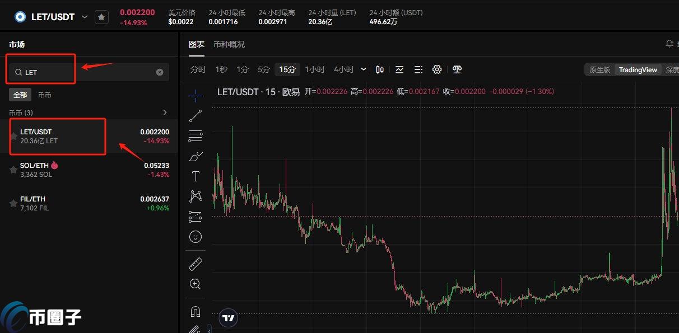
Task: Open chart settings gear icon
Action: (437, 69)
